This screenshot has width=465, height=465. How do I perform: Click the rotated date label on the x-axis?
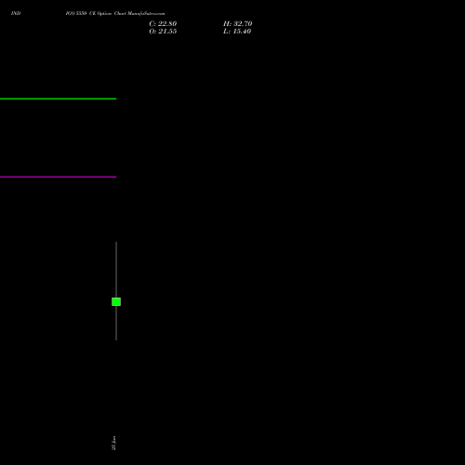(x=113, y=443)
